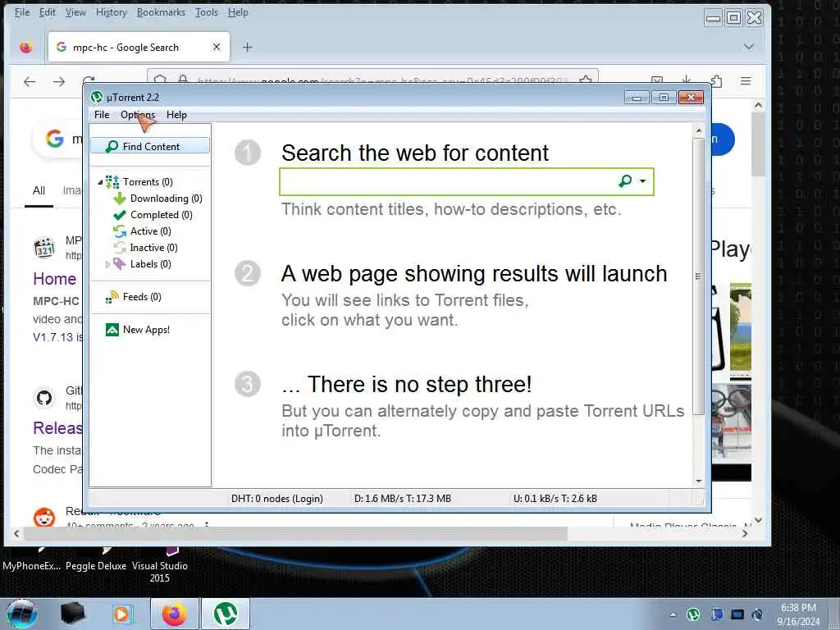This screenshot has height=630, width=840.
Task: Click the µTorrent vertical scrollbar thumb
Action: click(x=698, y=276)
